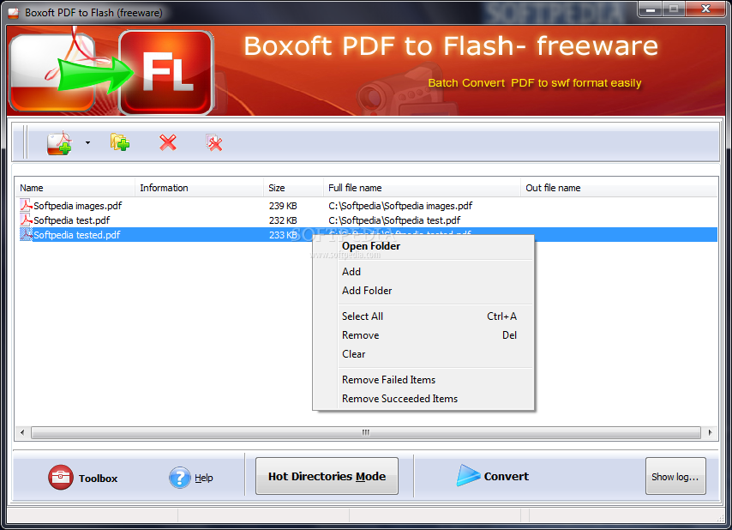The image size is (732, 530).
Task: Click the Toolbox text label
Action: [x=98, y=479]
